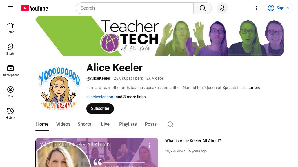Open Subscriptions in the sidebar
298x167 pixels.
click(x=10, y=71)
